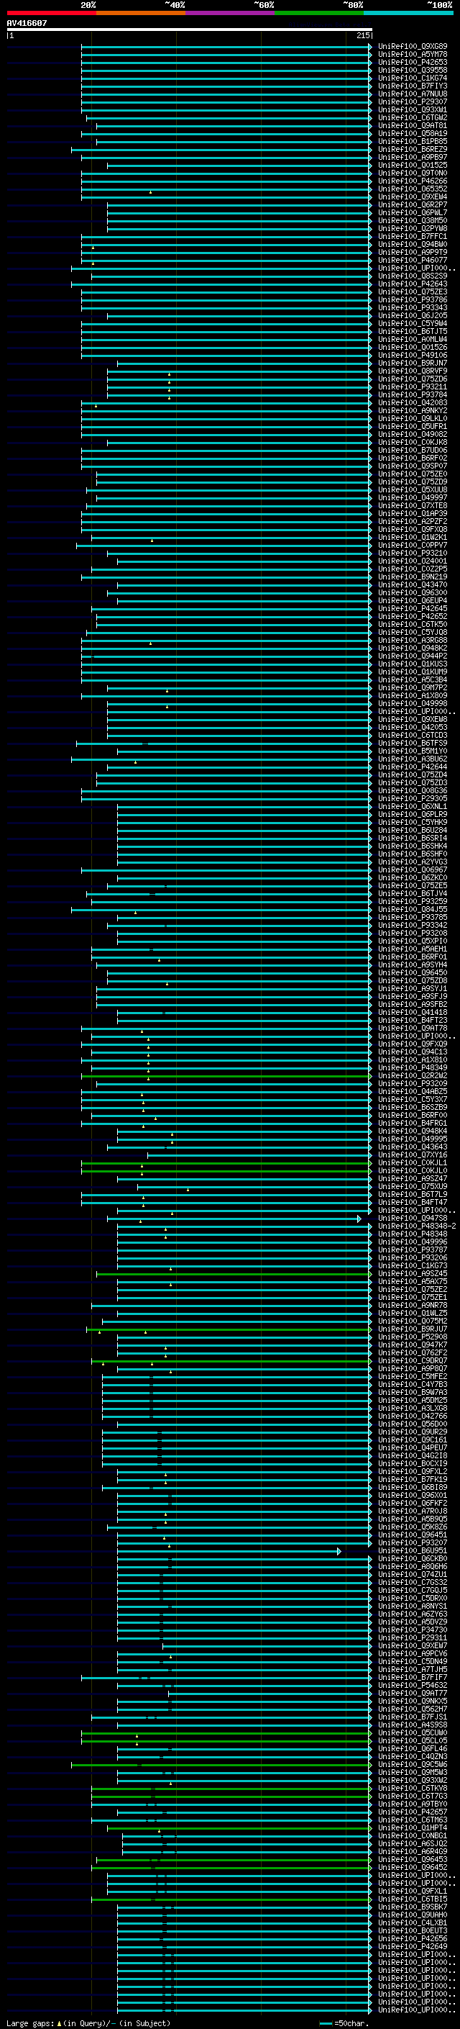Select the UniRef100_Q1HPT4 label

point(413,1827)
